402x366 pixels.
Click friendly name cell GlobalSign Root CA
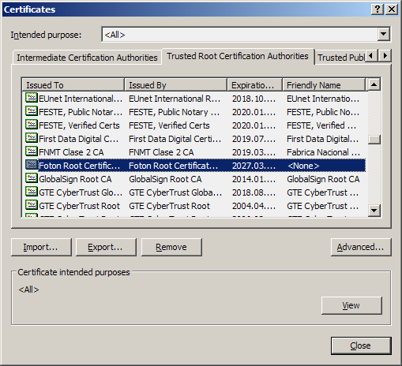(x=323, y=179)
